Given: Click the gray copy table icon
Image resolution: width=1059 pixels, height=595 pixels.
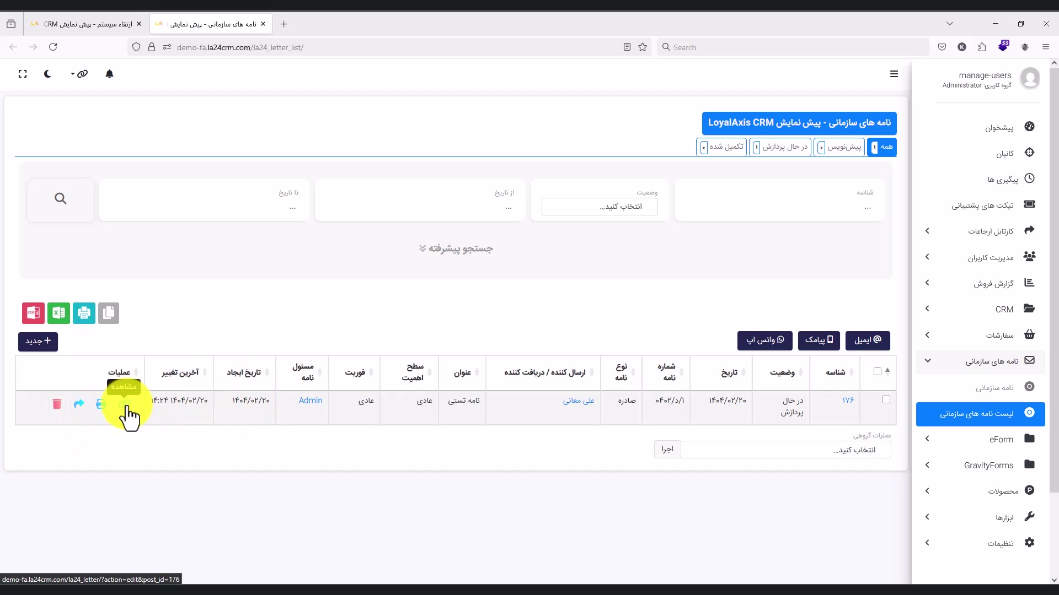Looking at the screenshot, I should (109, 313).
